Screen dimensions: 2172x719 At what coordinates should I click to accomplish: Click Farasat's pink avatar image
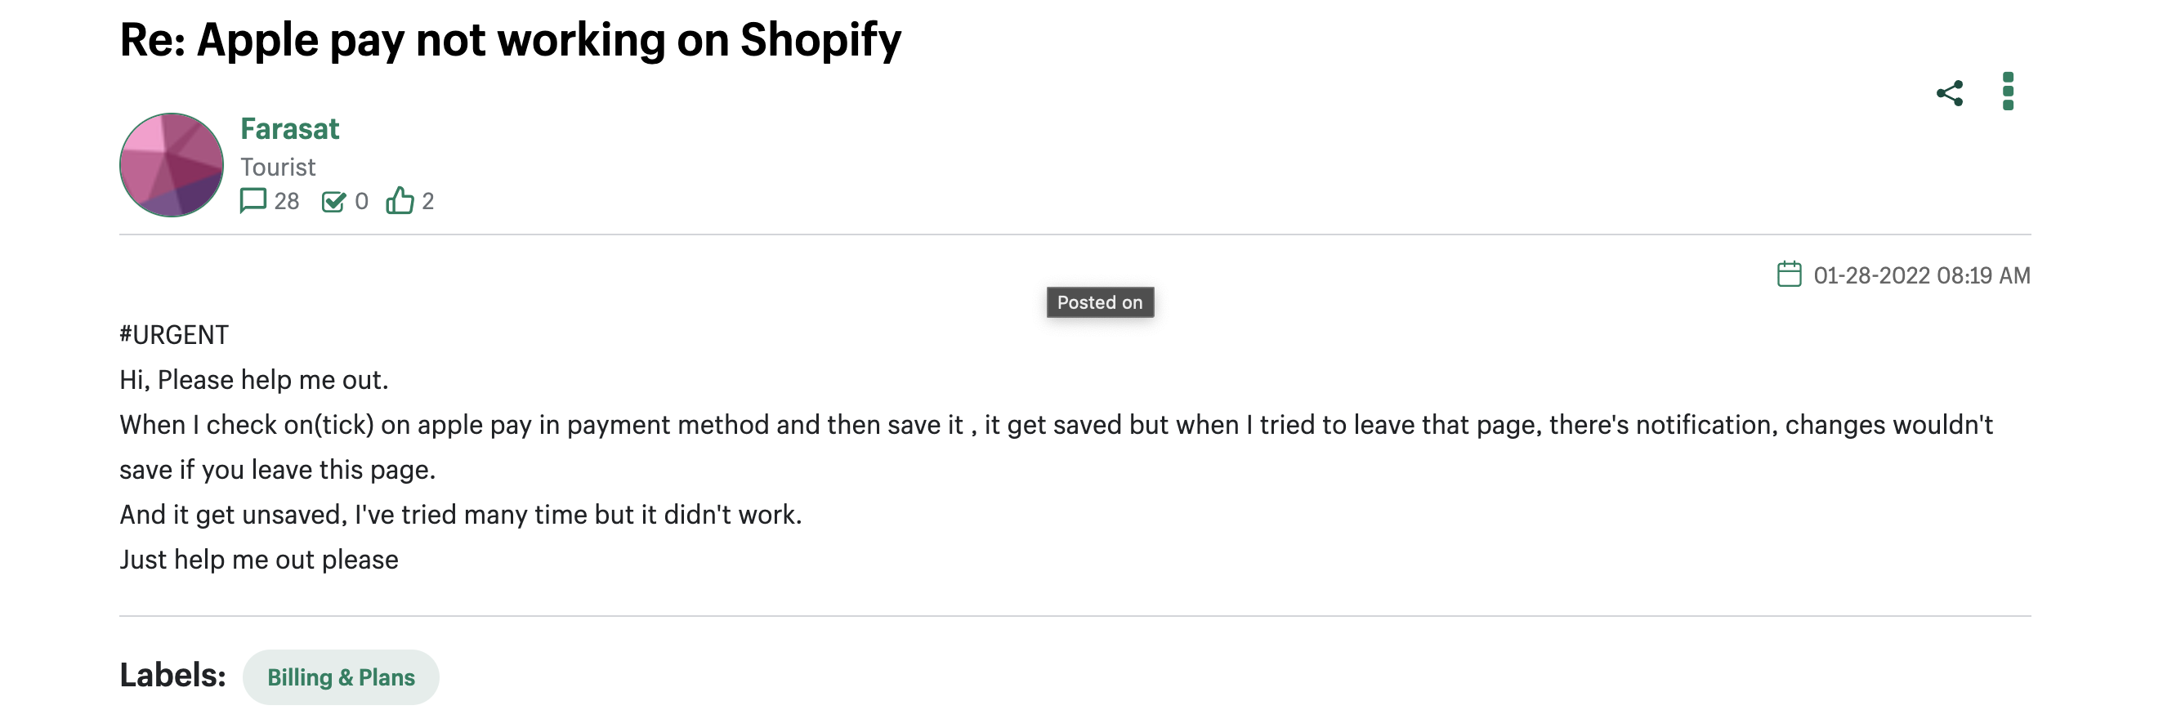[171, 165]
